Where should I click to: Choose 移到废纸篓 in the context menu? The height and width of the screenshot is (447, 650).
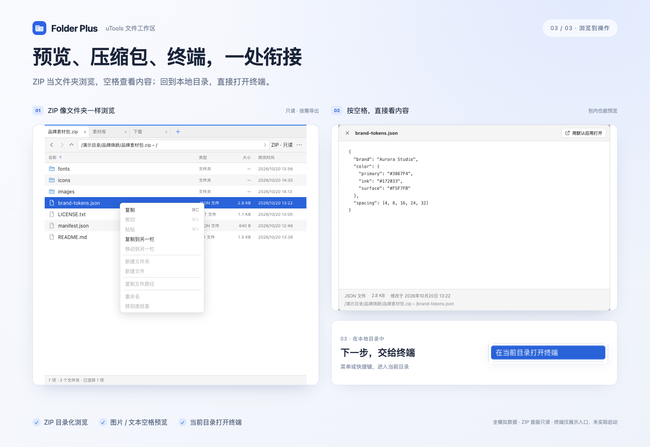pos(162,306)
